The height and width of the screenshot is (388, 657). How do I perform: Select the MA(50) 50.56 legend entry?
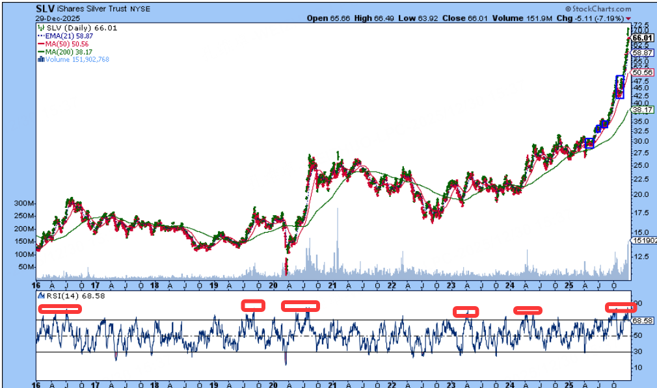coord(66,44)
